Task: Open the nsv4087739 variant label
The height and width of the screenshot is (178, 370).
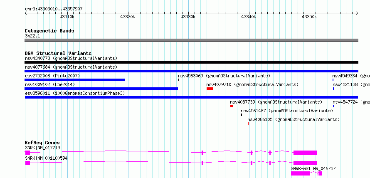Action: pyautogui.click(x=276, y=102)
